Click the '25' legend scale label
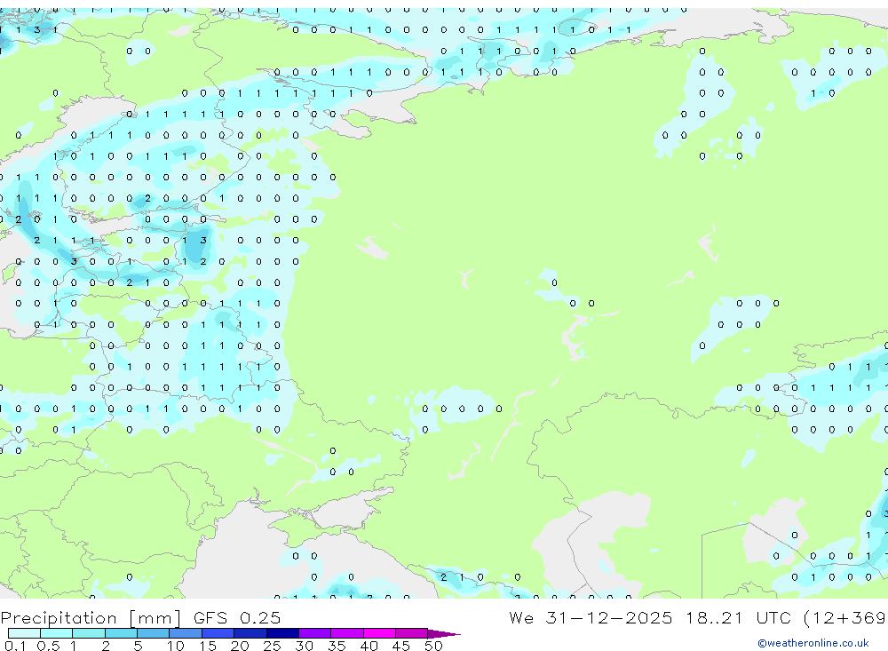Viewport: 888px width, 651px height. click(272, 646)
